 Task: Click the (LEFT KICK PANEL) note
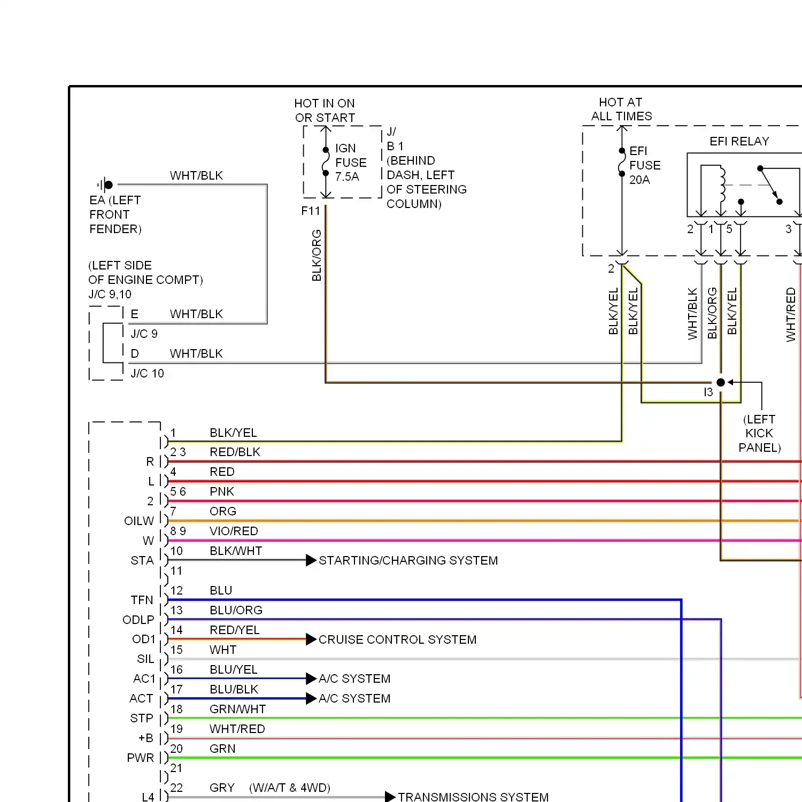pyautogui.click(x=760, y=434)
